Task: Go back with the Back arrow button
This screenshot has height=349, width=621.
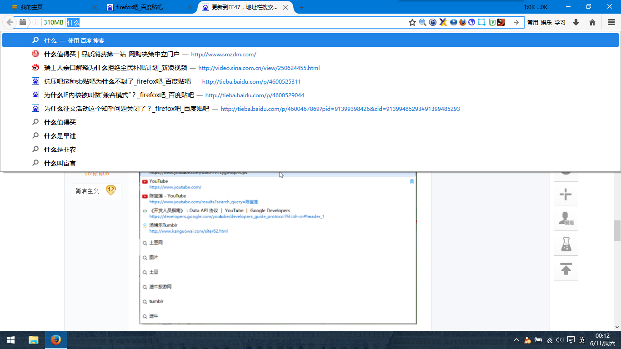Action: 10,22
